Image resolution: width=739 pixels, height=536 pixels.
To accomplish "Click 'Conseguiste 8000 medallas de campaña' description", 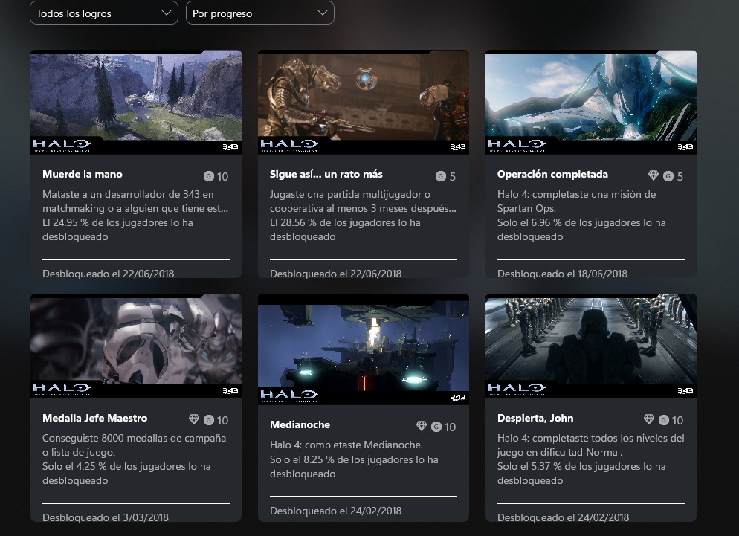I will 135,445.
